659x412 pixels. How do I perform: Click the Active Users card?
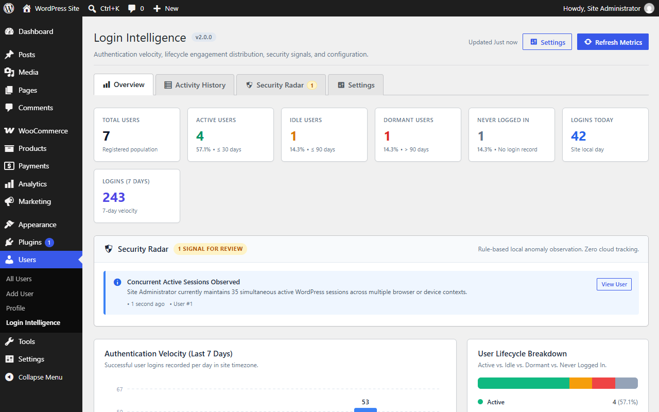tap(231, 134)
